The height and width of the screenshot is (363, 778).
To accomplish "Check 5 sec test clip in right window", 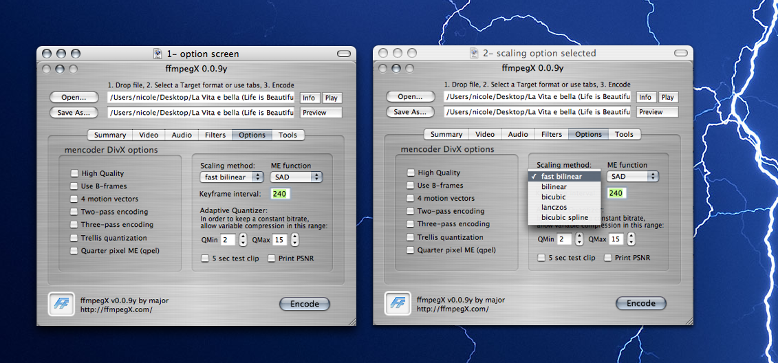I will [541, 257].
